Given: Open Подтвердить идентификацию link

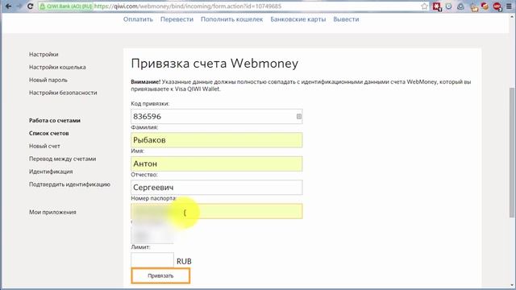Looking at the screenshot, I should point(69,184).
